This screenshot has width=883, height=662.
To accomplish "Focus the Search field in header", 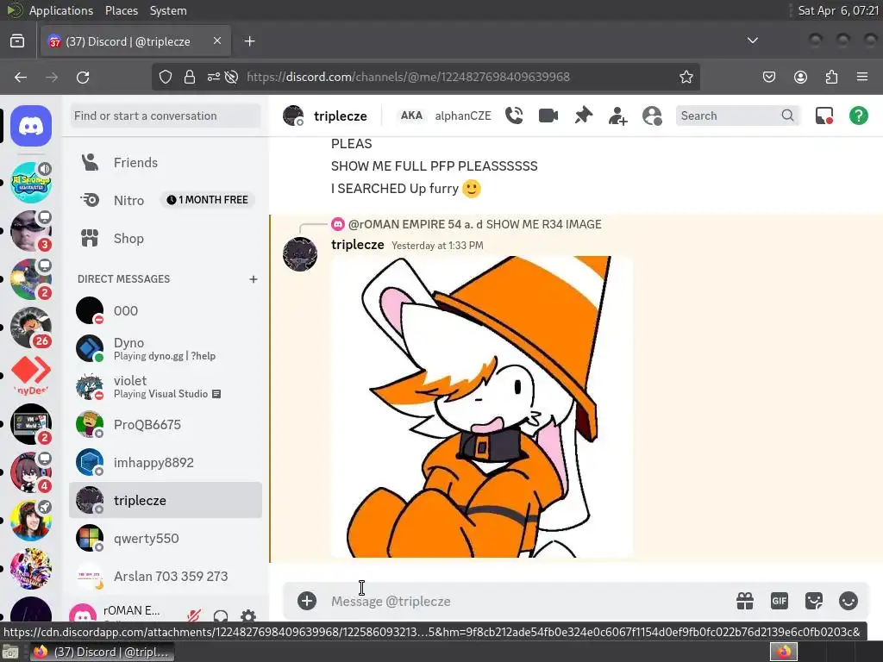I will tap(737, 116).
